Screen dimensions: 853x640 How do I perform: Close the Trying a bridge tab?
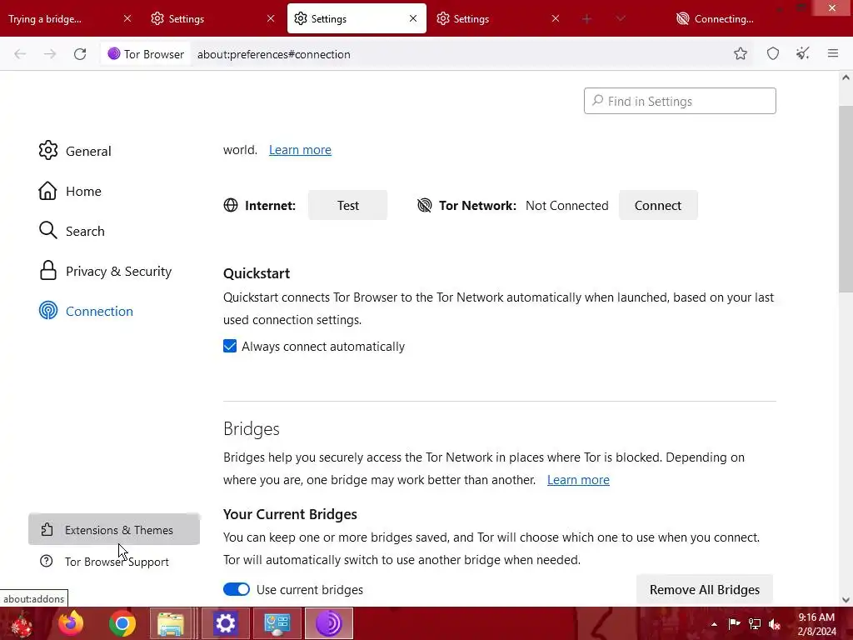pyautogui.click(x=127, y=18)
